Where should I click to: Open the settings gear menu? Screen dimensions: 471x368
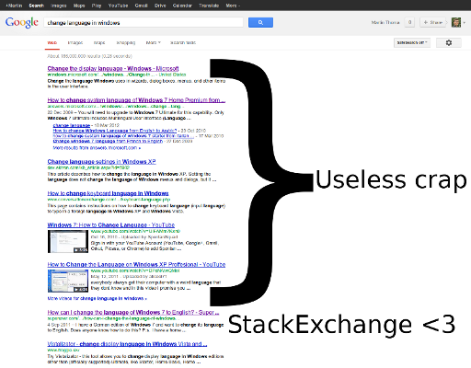(449, 42)
